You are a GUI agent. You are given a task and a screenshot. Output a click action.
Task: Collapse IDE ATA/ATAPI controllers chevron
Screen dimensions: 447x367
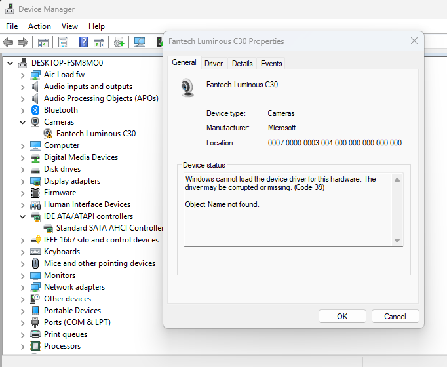click(22, 216)
